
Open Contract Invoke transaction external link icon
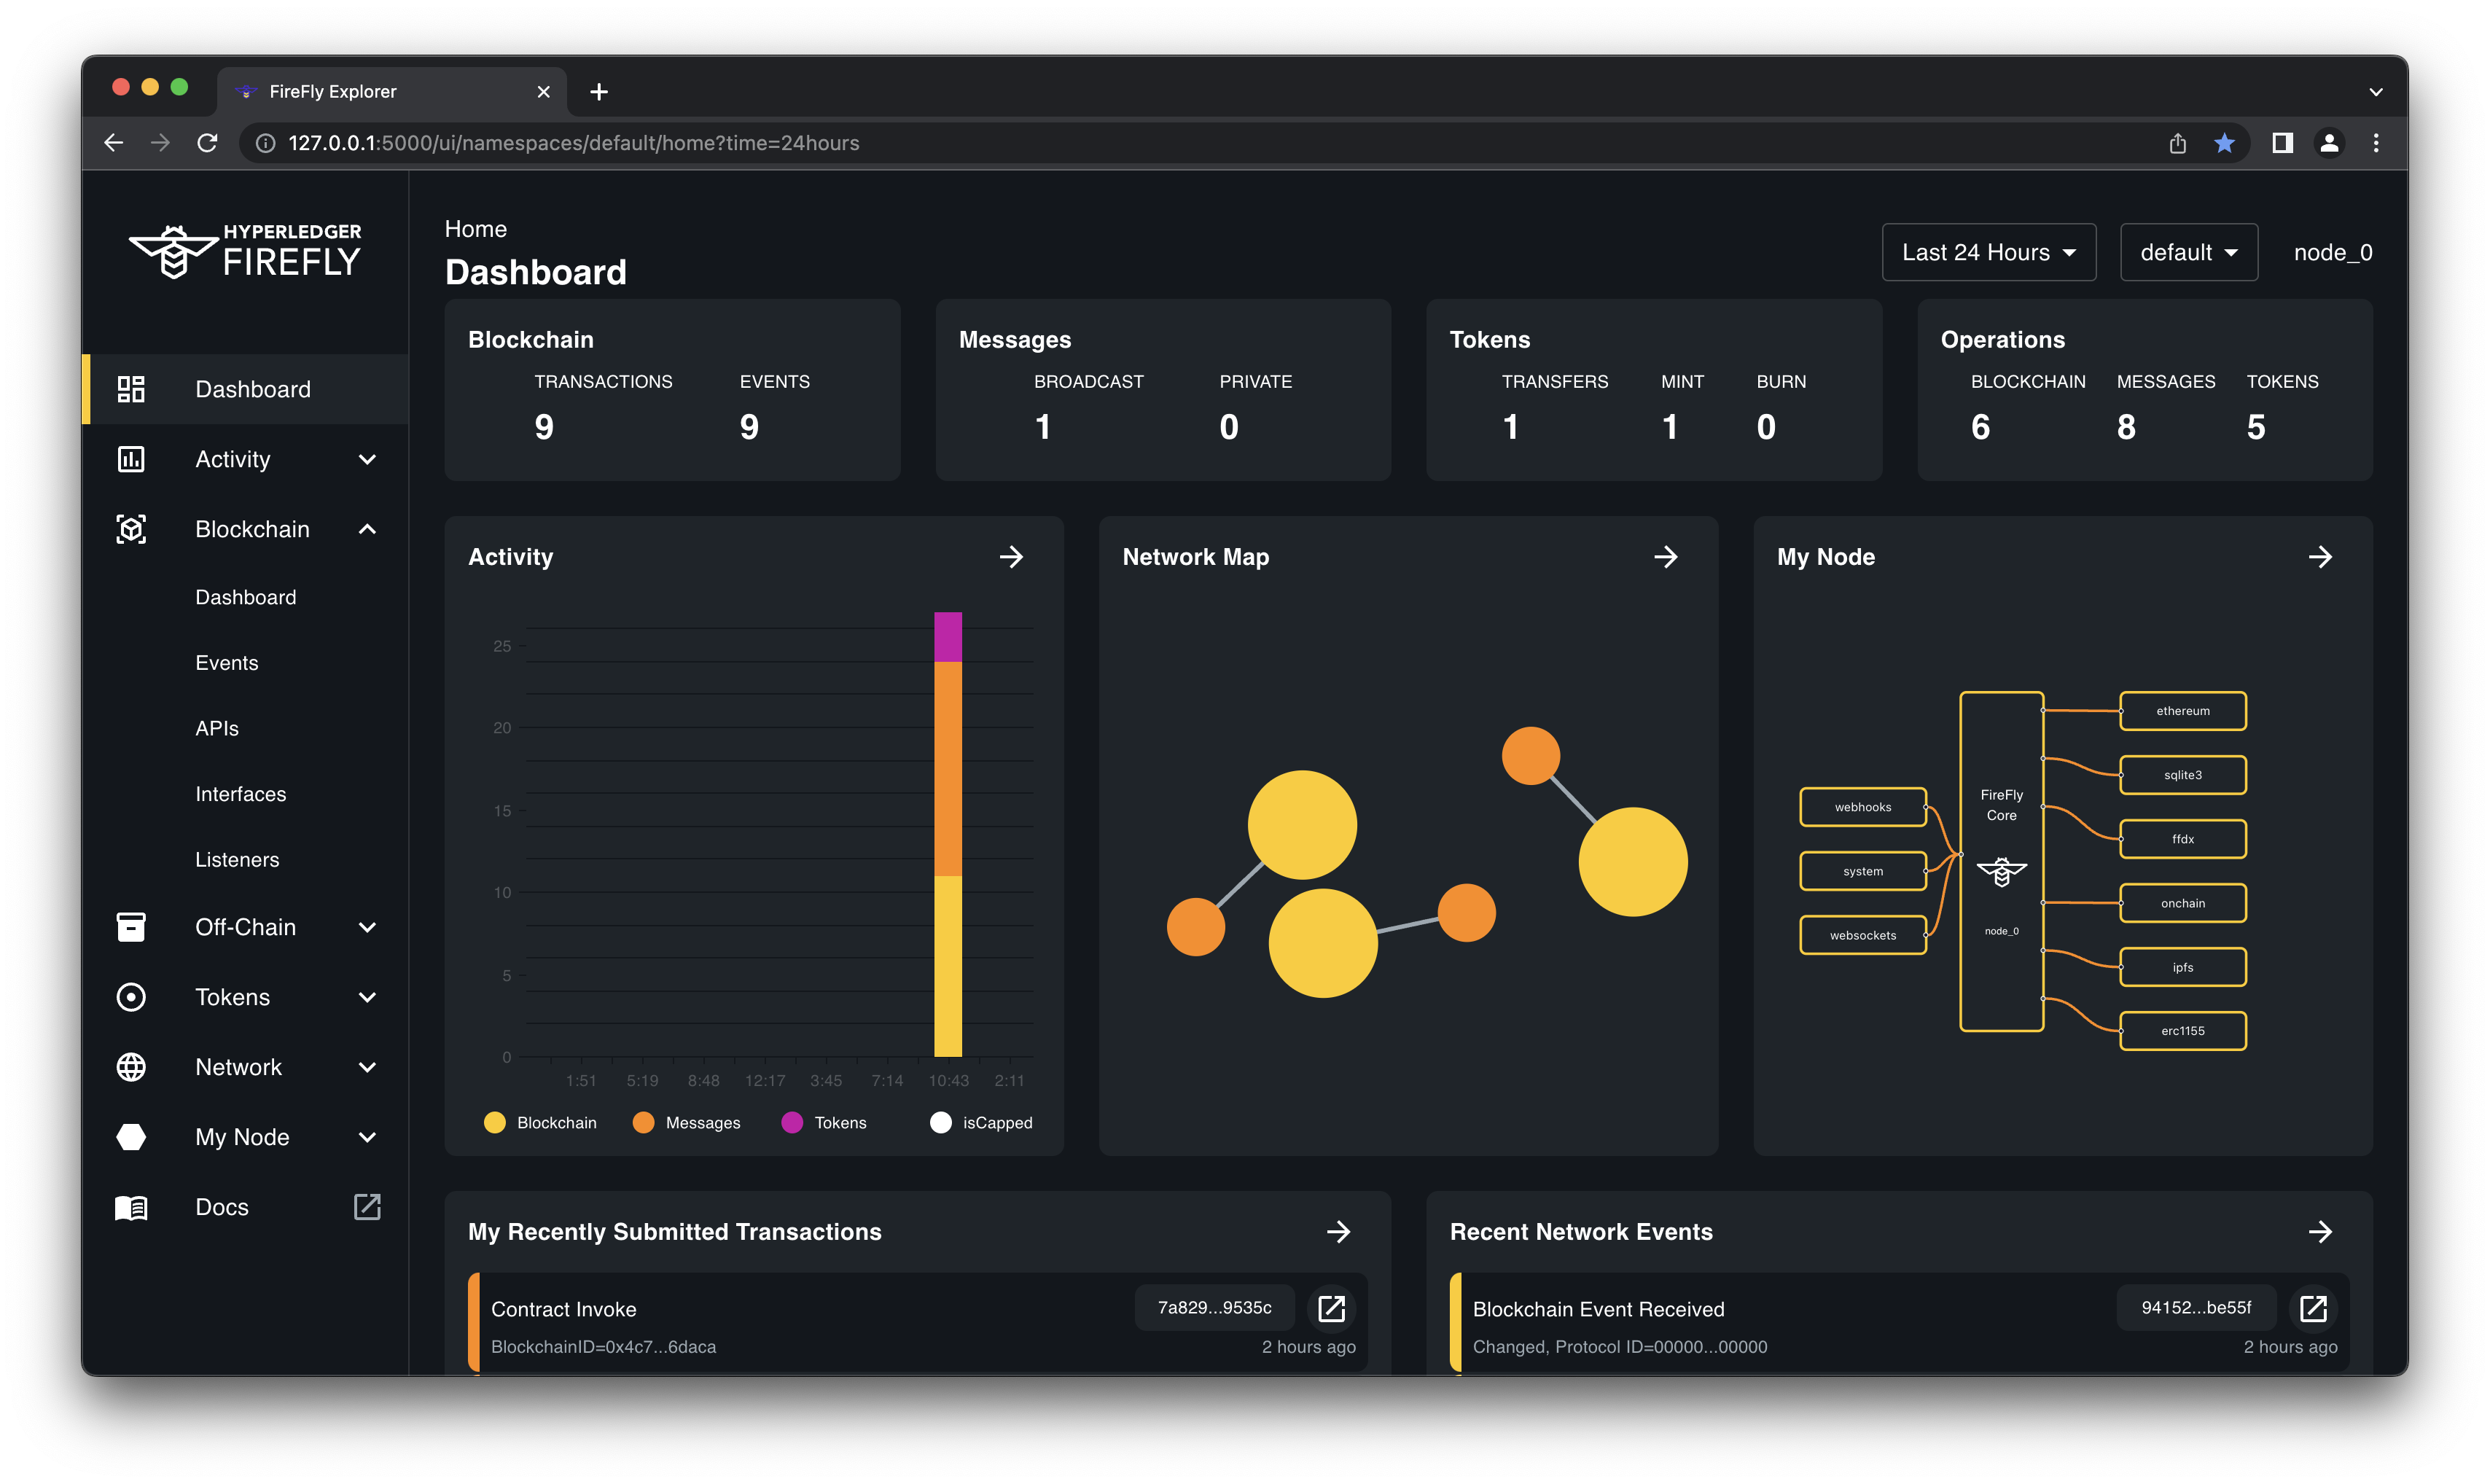1331,1308
